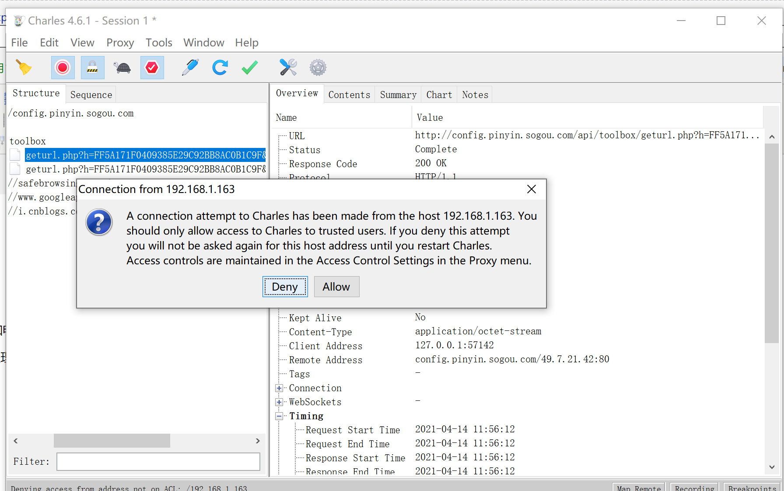The width and height of the screenshot is (784, 491).
Task: Clear the session with the broom icon
Action: 24,68
